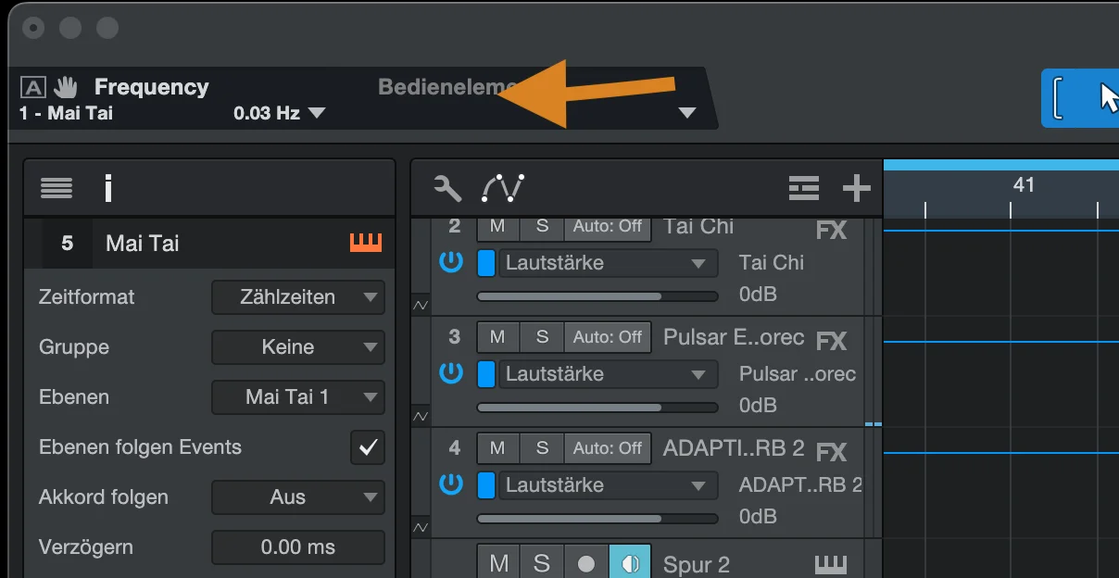Click FX button on track 4
Image resolution: width=1119 pixels, height=578 pixels.
832,452
